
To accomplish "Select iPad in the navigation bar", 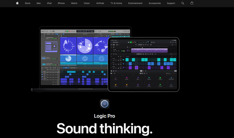I will (x=49, y=3).
